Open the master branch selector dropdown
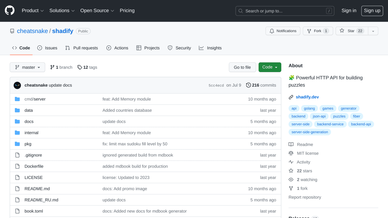The height and width of the screenshot is (218, 388). coord(27,67)
